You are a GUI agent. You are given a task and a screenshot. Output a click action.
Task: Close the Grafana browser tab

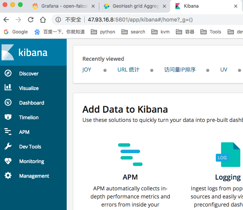point(93,6)
